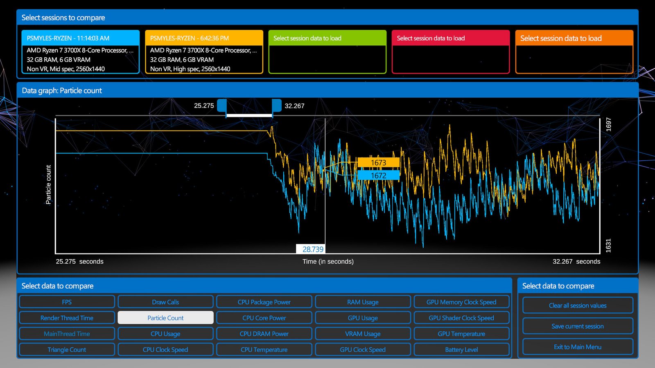This screenshot has width=655, height=368.
Task: Load session data in green slot
Action: [x=327, y=52]
